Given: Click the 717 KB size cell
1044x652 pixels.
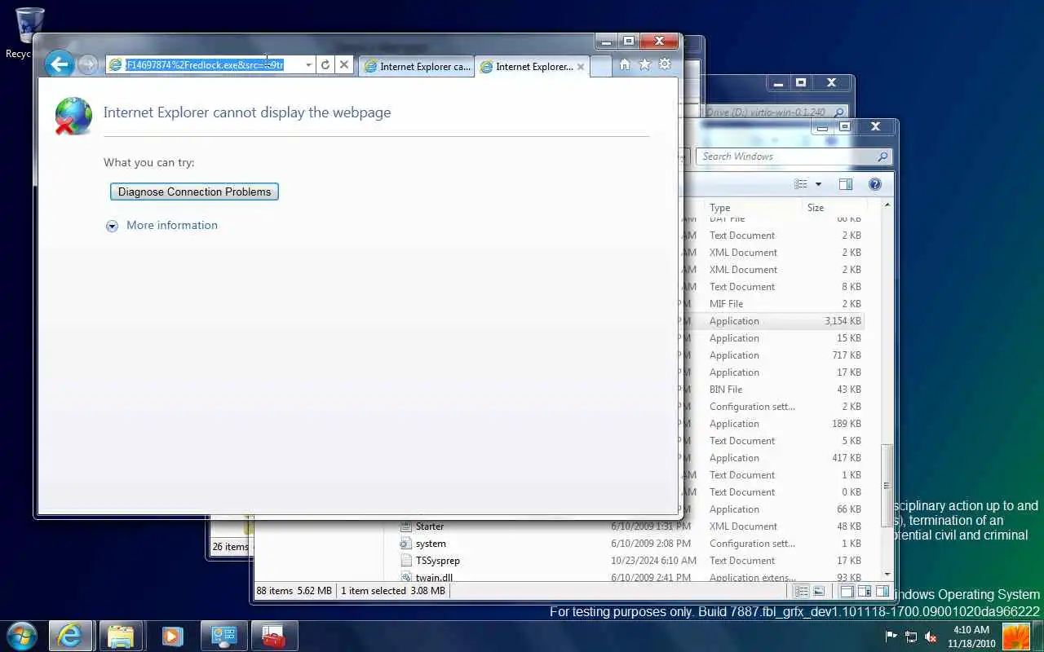Looking at the screenshot, I should [x=846, y=355].
